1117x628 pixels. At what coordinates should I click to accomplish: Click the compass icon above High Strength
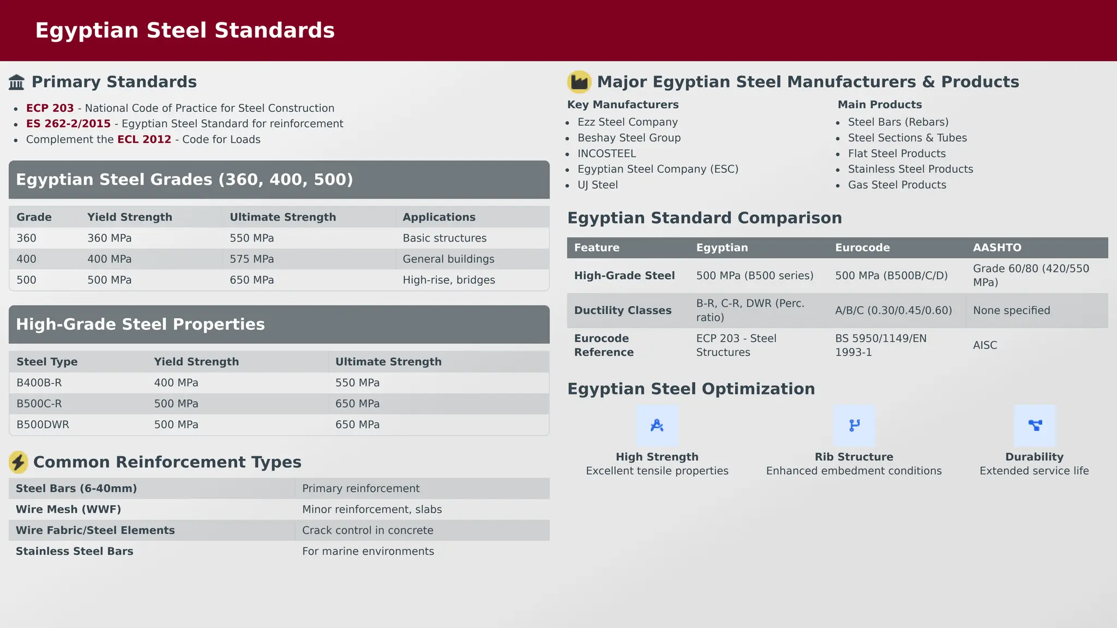[657, 426]
